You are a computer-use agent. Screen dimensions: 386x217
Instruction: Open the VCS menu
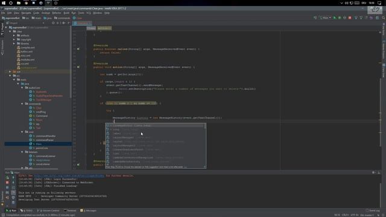click(89, 13)
